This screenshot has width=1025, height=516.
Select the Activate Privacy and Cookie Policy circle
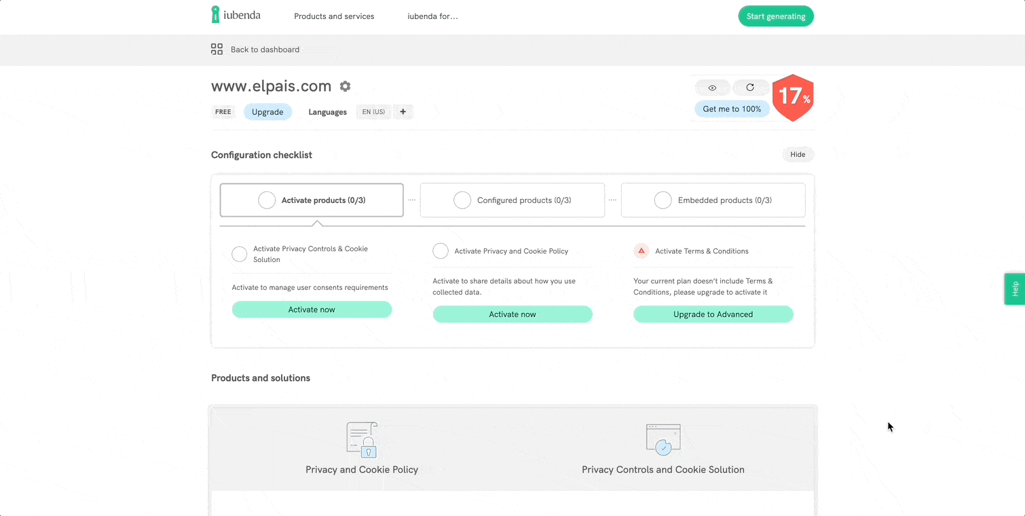tap(440, 251)
